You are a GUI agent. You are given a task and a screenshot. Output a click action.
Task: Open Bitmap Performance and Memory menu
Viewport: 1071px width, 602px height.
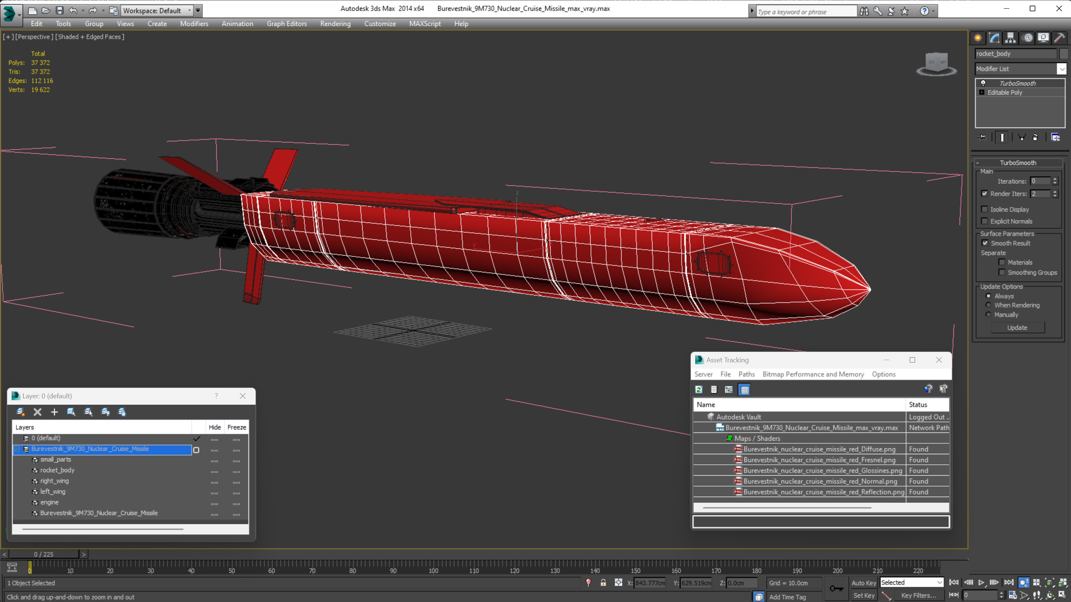click(813, 374)
